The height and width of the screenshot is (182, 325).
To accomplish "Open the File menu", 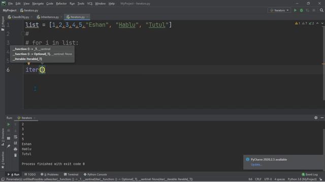I will coord(10,4).
